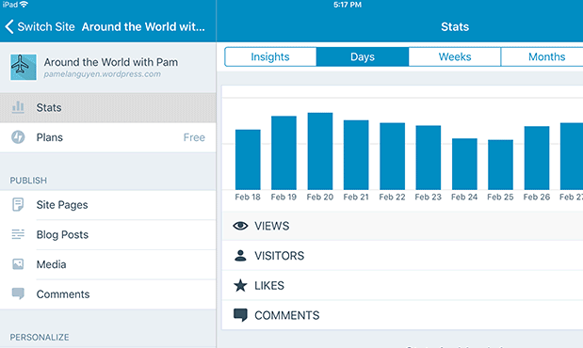583x348 pixels.
Task: Select the Plans compass icon
Action: pyautogui.click(x=18, y=137)
